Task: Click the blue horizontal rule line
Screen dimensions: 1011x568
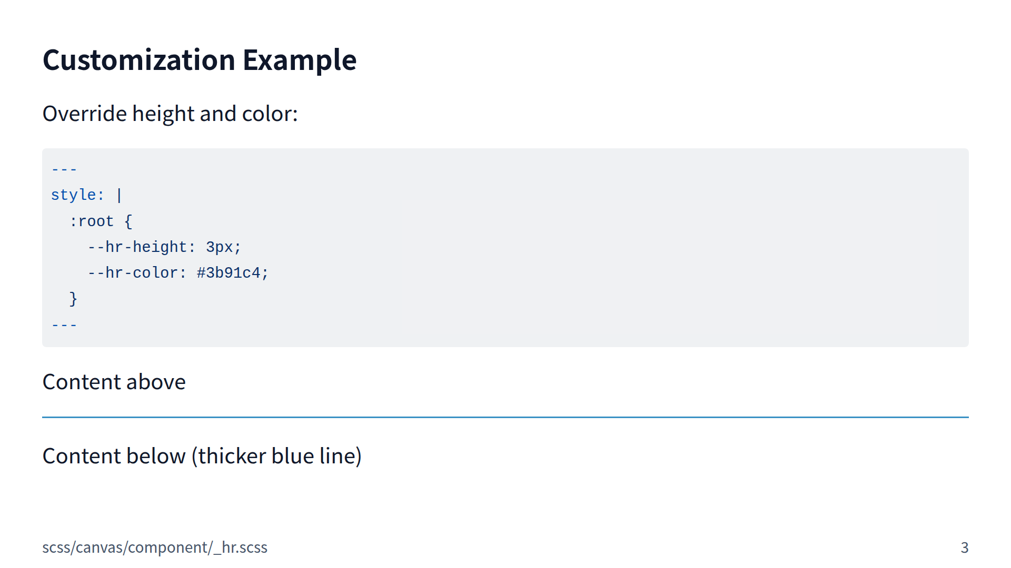Action: [x=506, y=417]
